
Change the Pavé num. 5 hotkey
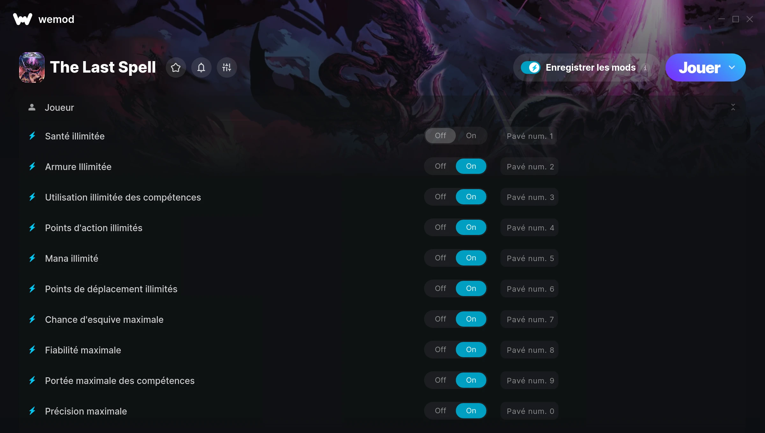click(x=529, y=258)
